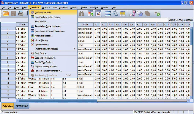
Task: Choose Compute Variable from the Transform menu
Action: click(x=43, y=12)
